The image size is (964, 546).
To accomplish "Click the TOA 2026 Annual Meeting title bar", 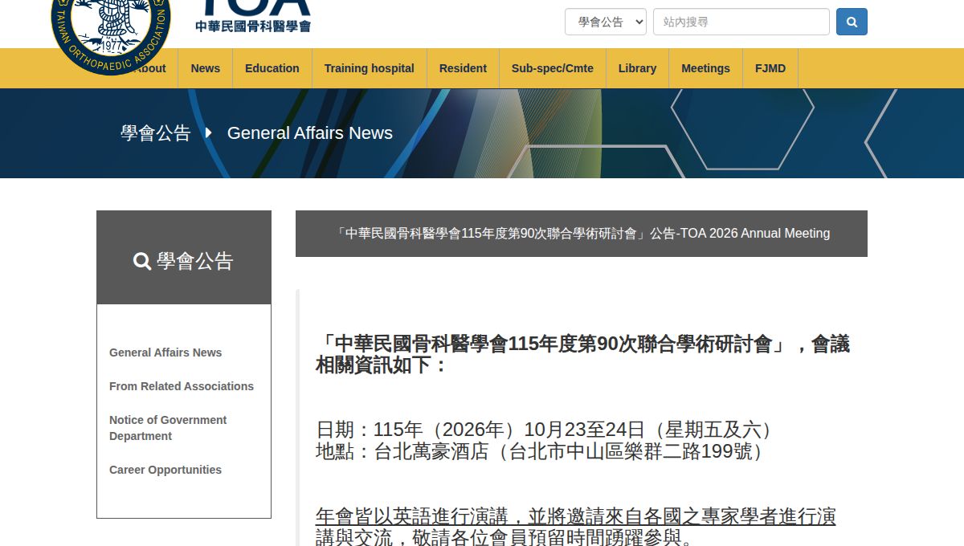I will pyautogui.click(x=582, y=234).
